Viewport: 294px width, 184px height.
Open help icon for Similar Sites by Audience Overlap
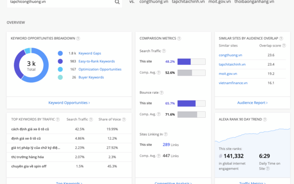[x=281, y=38]
